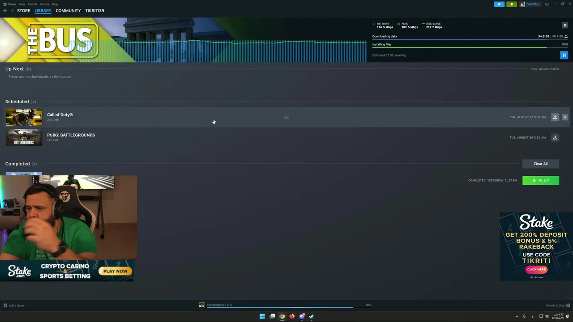This screenshot has height=322, width=573.
Task: Open Google Chrome from taskbar
Action: (x=282, y=316)
